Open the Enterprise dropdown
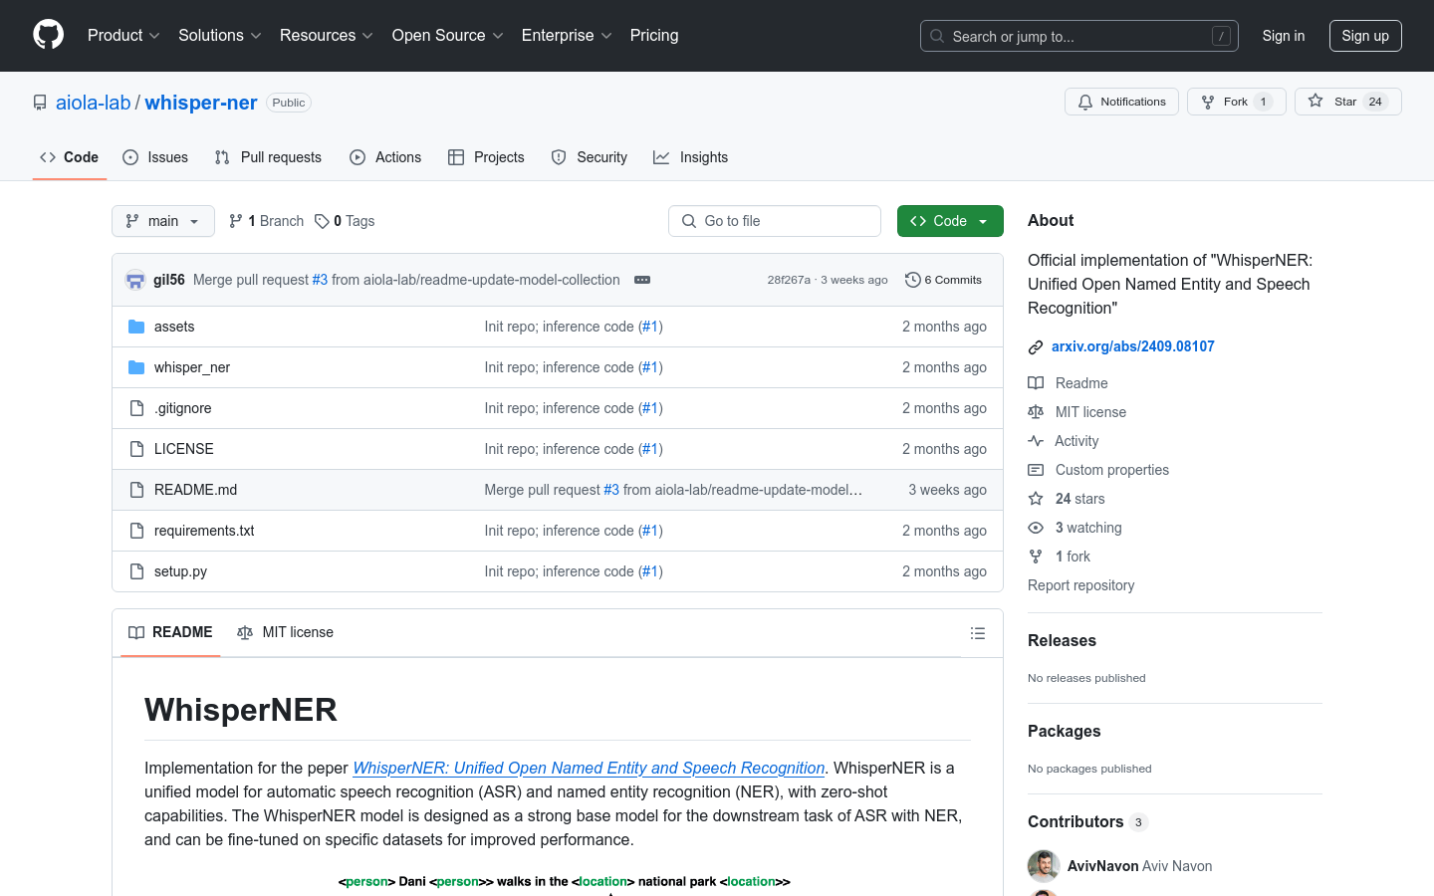This screenshot has height=896, width=1434. [x=567, y=36]
